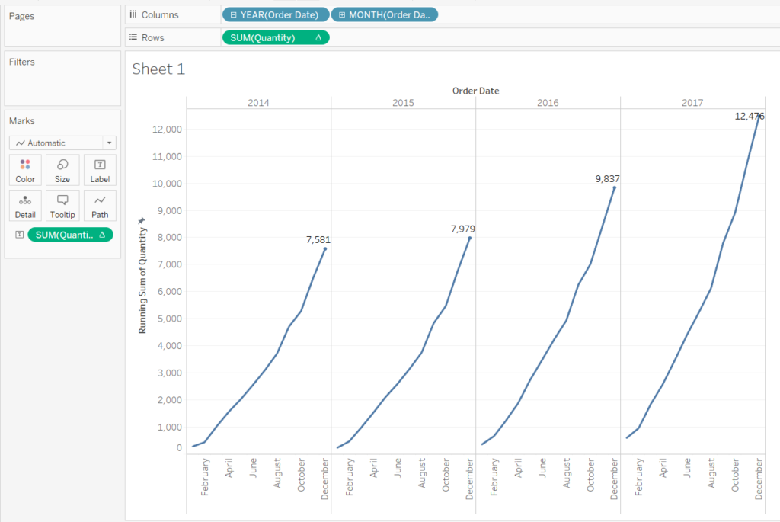Click the Size marks button

coord(62,170)
